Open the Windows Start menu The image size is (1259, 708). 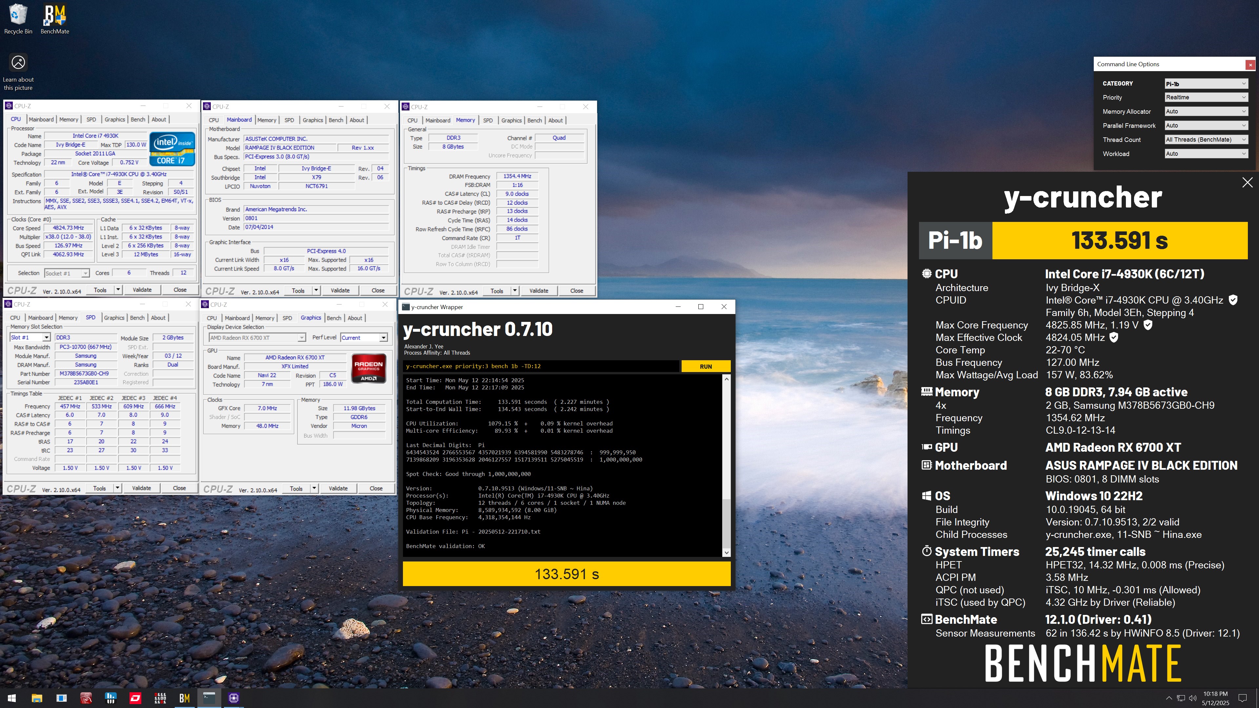pyautogui.click(x=12, y=698)
